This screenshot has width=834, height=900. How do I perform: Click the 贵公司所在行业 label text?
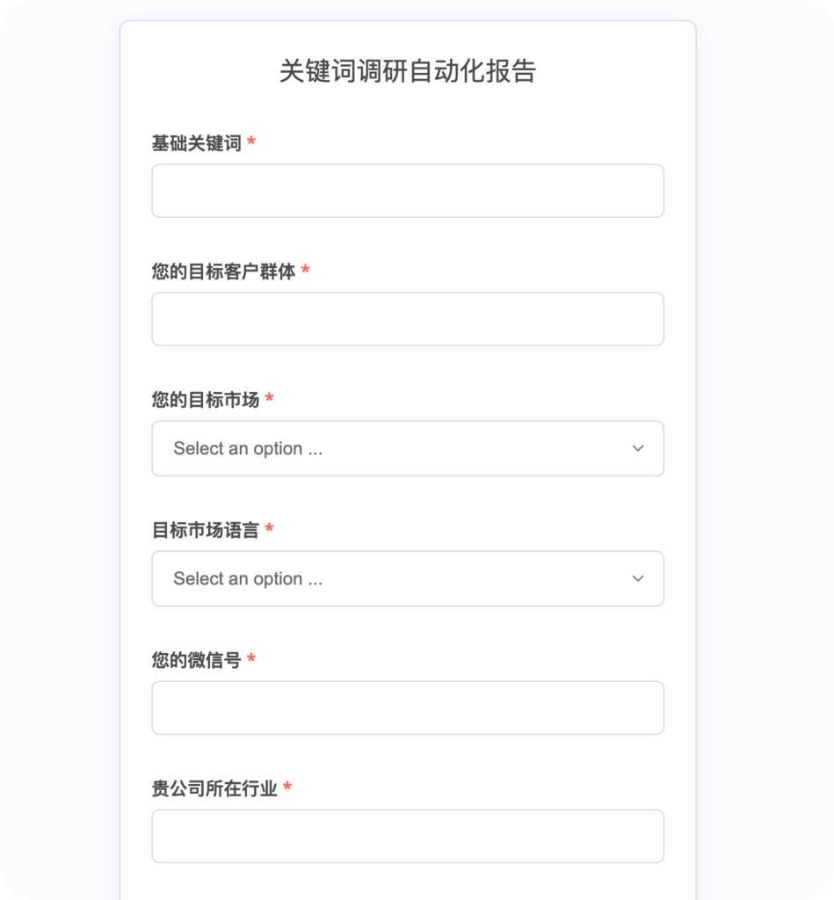(214, 788)
